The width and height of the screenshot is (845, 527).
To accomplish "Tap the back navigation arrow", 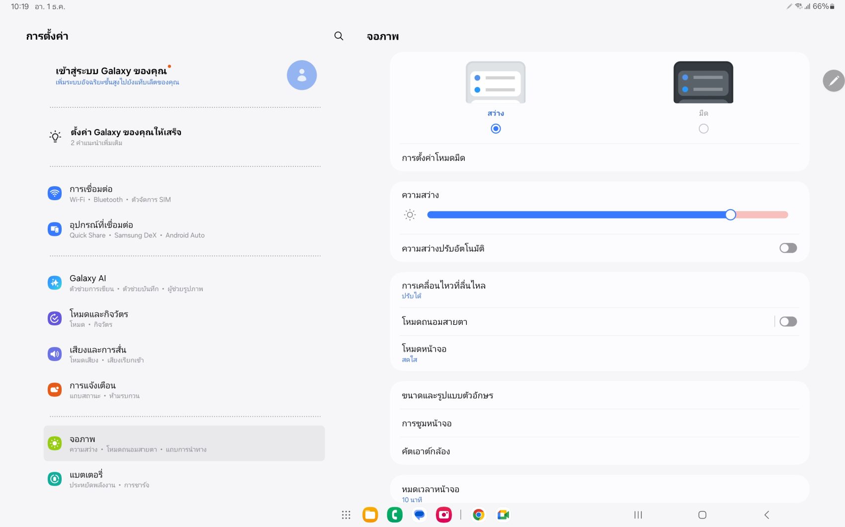I will click(766, 515).
